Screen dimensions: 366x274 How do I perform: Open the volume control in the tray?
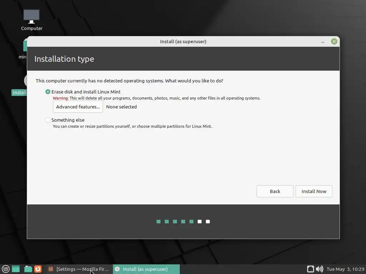pyautogui.click(x=320, y=269)
